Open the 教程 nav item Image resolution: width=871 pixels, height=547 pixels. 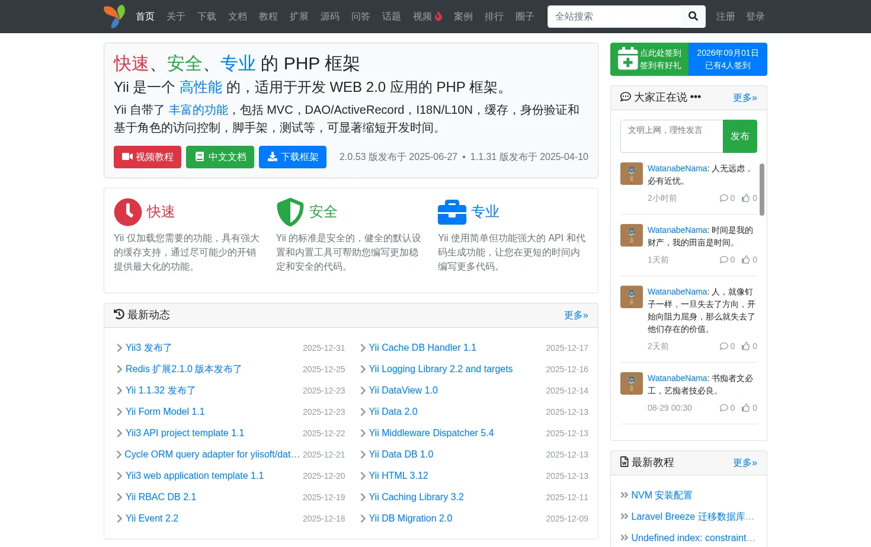pyautogui.click(x=268, y=17)
